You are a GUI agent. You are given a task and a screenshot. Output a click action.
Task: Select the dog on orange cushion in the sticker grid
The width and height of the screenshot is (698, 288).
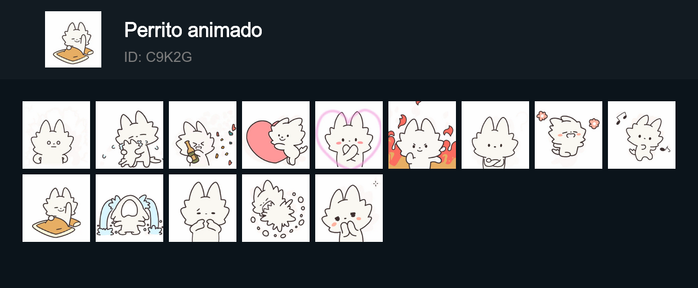click(56, 208)
